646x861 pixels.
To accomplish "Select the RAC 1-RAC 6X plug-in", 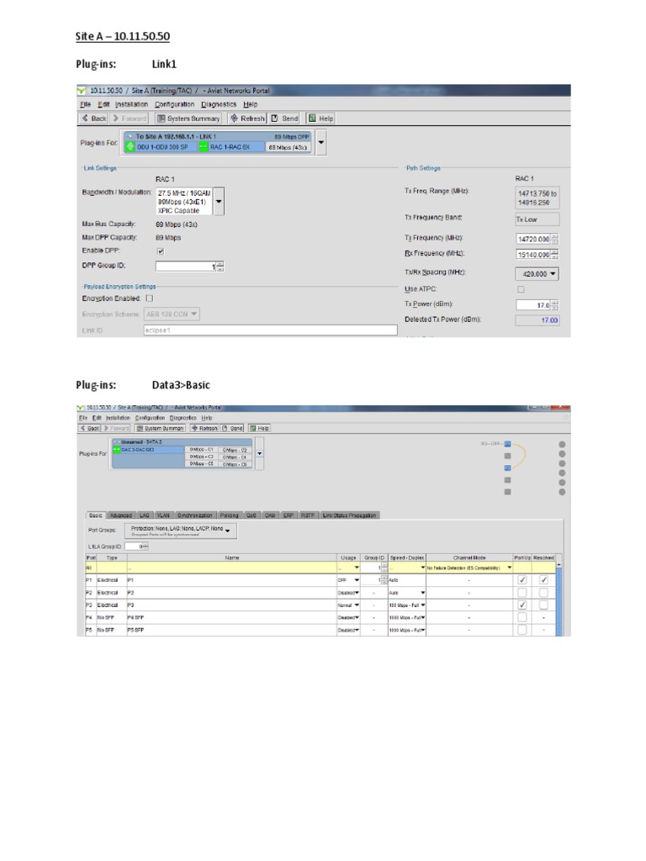I will click(230, 146).
